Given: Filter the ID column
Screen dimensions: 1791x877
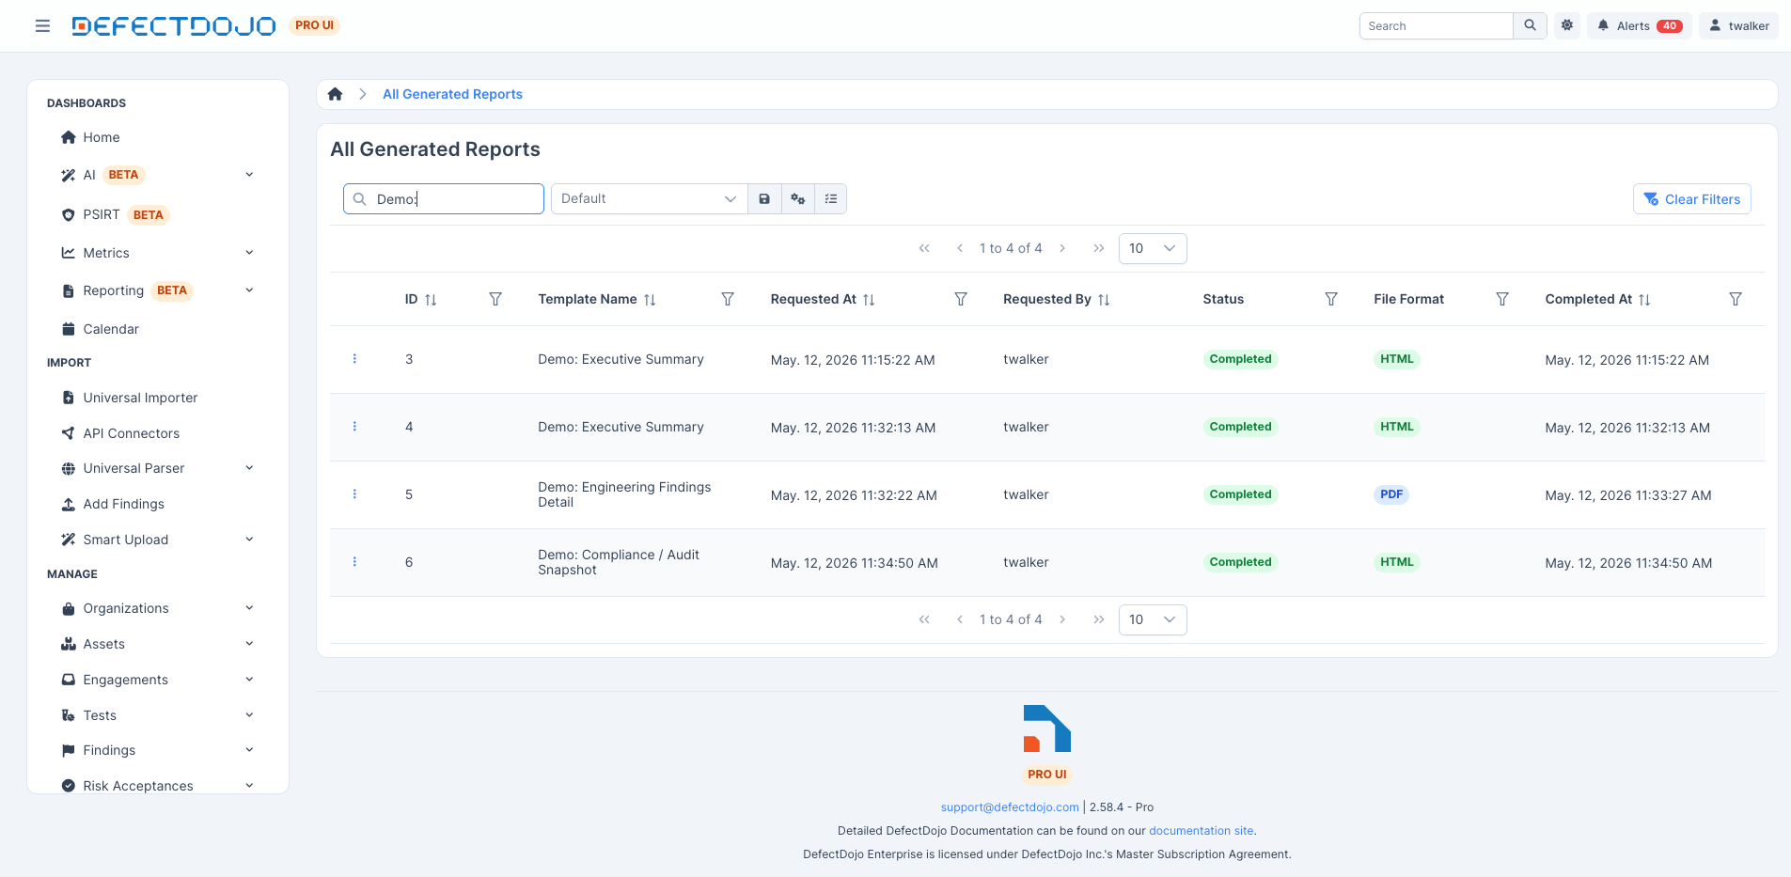Looking at the screenshot, I should 495,299.
